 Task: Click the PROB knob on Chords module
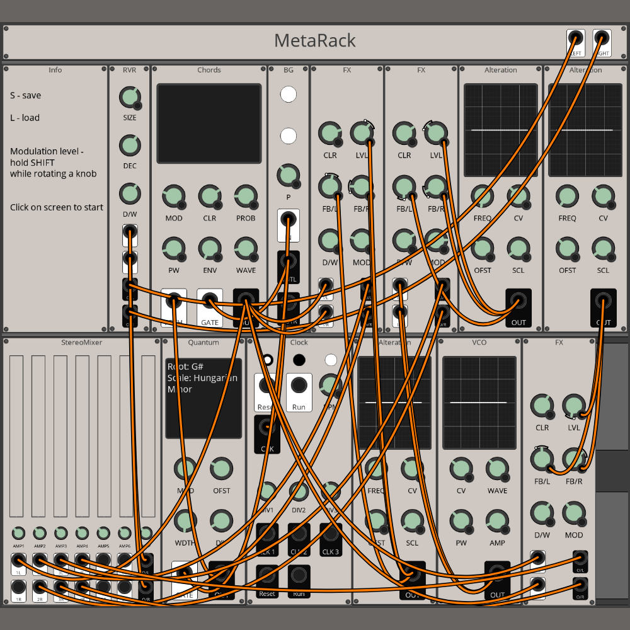(246, 197)
